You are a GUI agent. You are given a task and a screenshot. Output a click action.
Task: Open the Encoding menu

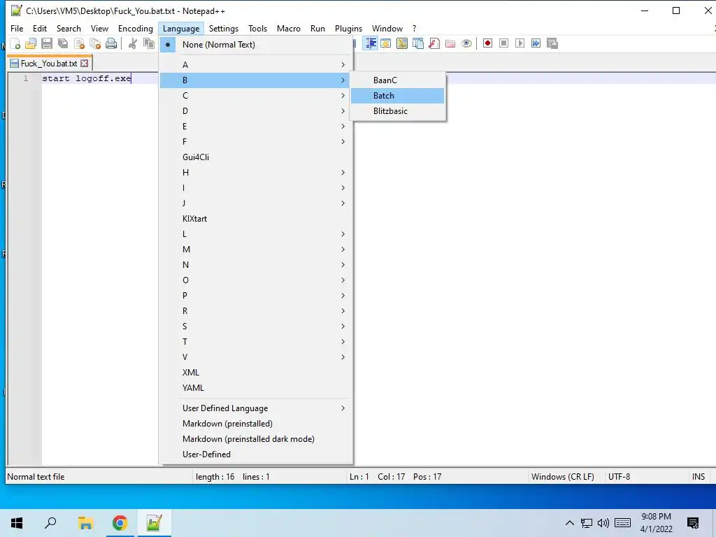(135, 28)
